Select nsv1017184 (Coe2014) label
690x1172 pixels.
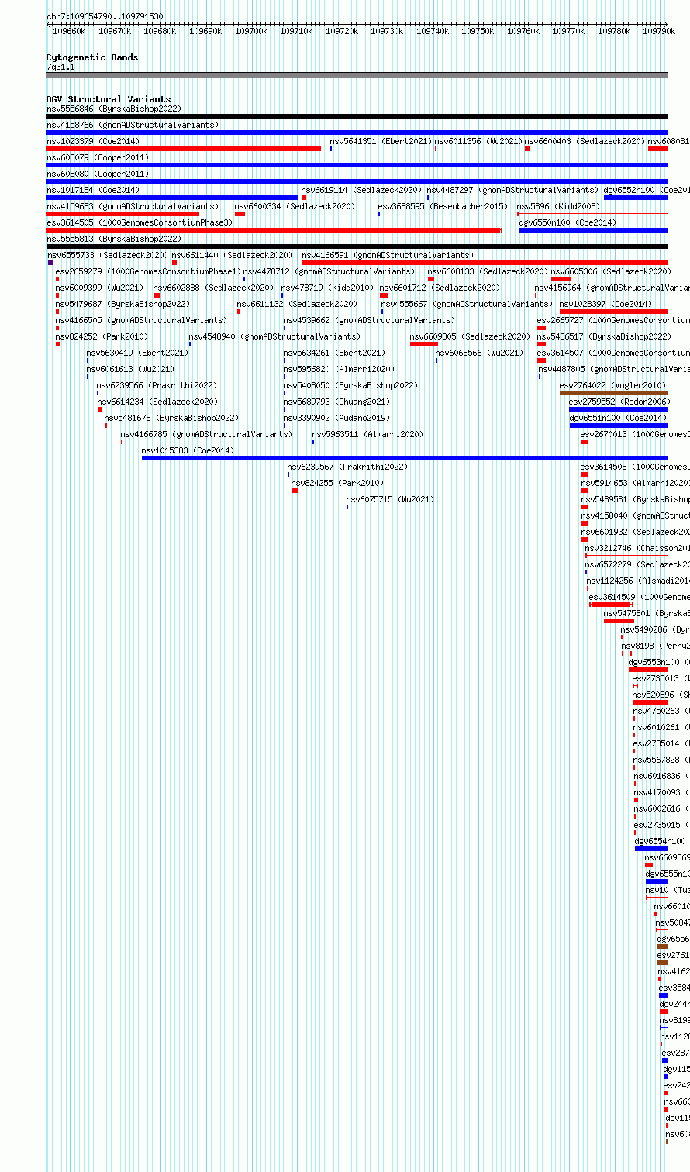point(93,190)
